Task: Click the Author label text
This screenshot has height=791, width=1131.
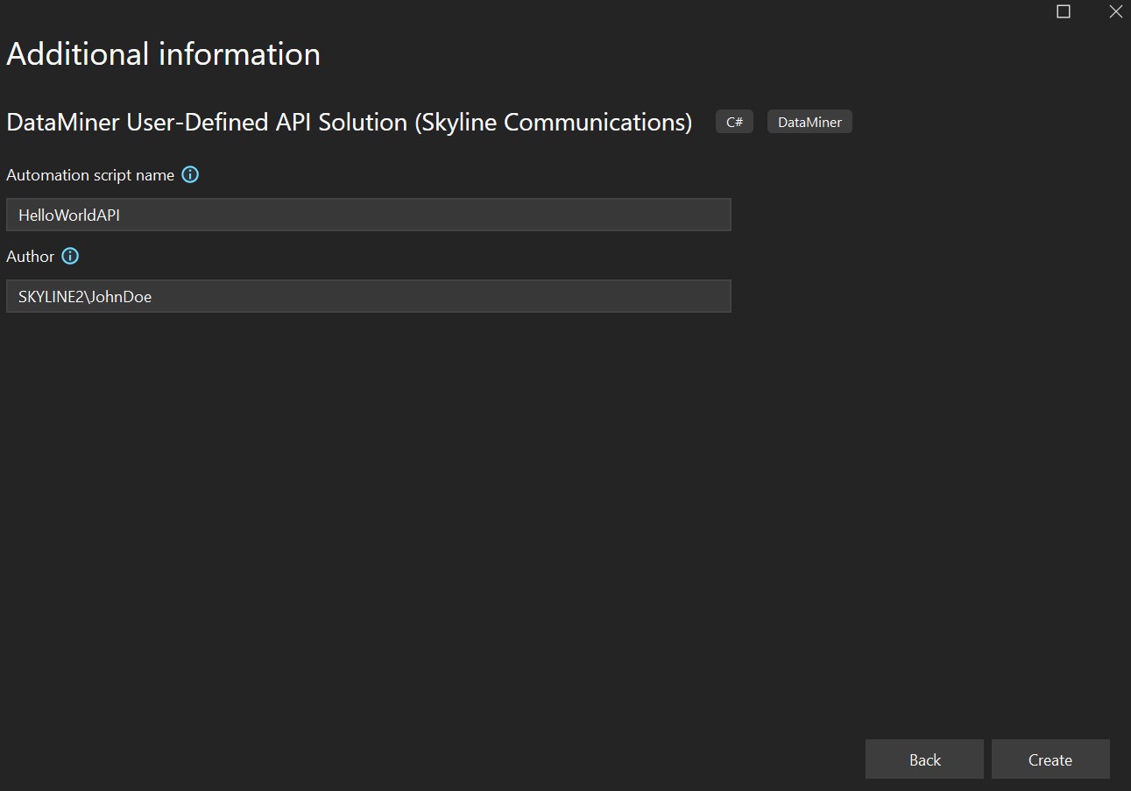Action: click(31, 256)
